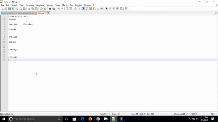Toggle synchronize vertical scrolling icon
Screen dimensions: 218x122
(x=67, y=8)
